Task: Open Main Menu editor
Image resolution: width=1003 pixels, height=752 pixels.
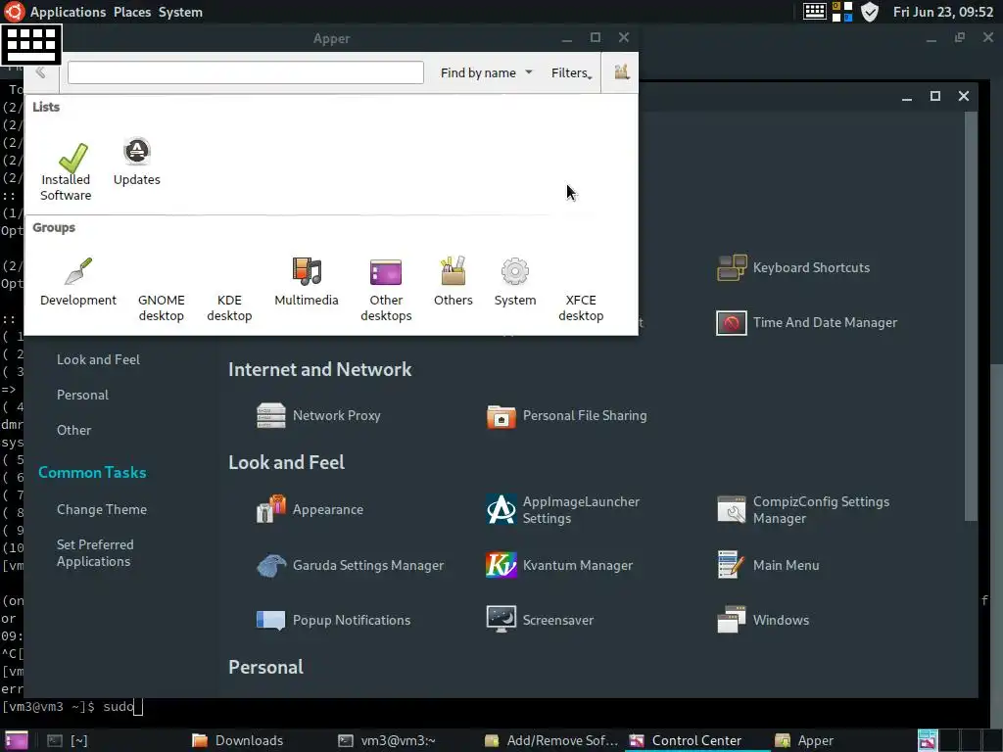Action: tap(768, 565)
